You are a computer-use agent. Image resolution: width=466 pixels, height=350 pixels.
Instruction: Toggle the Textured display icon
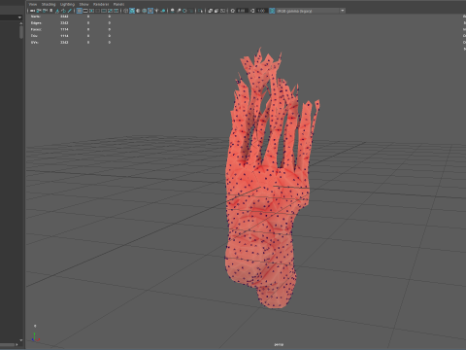point(150,11)
